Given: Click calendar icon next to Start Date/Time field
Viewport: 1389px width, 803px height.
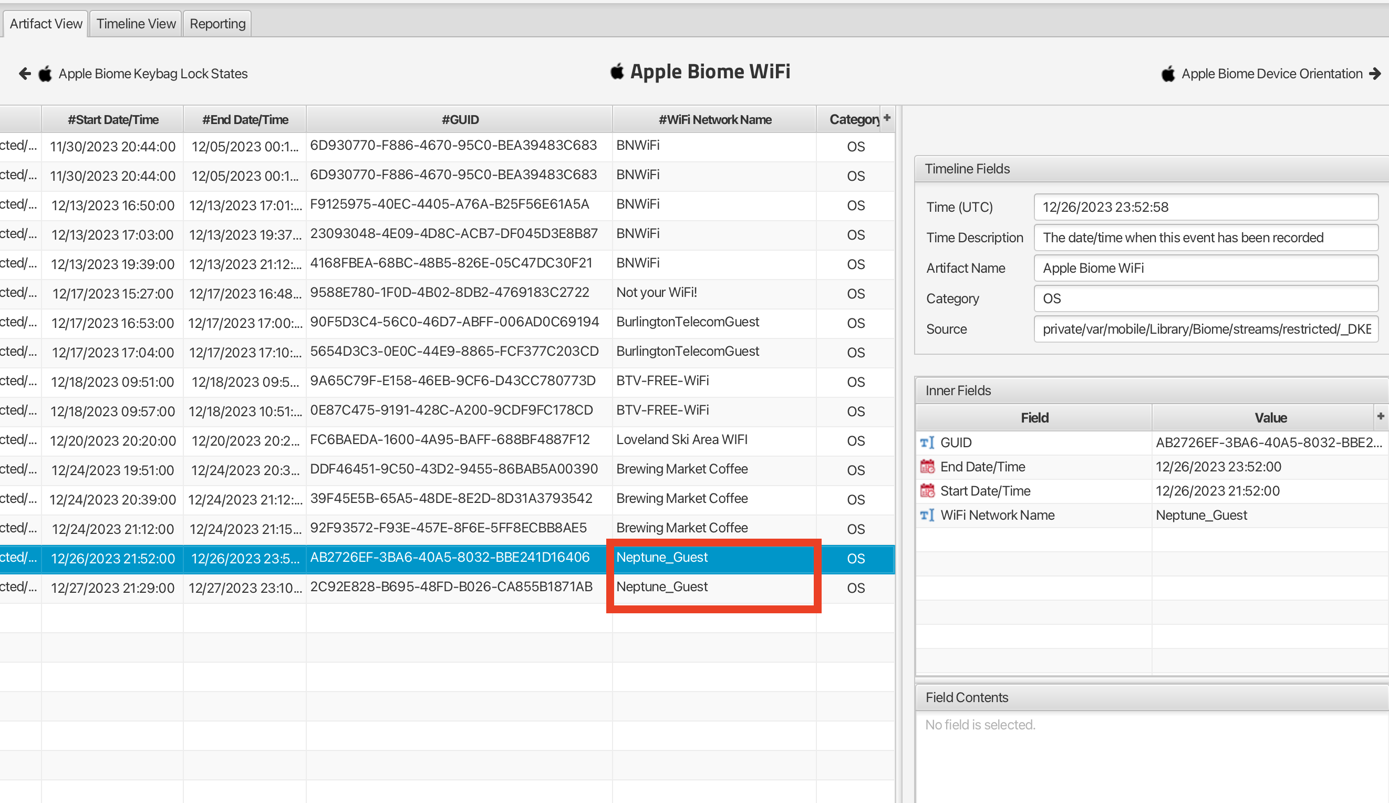Looking at the screenshot, I should tap(928, 491).
